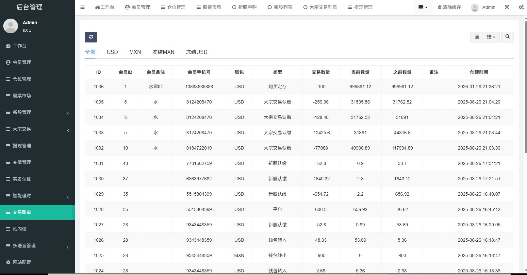This screenshot has width=527, height=275.
Task: Go to 提现管理 in top navigation
Action: pyautogui.click(x=360, y=7)
